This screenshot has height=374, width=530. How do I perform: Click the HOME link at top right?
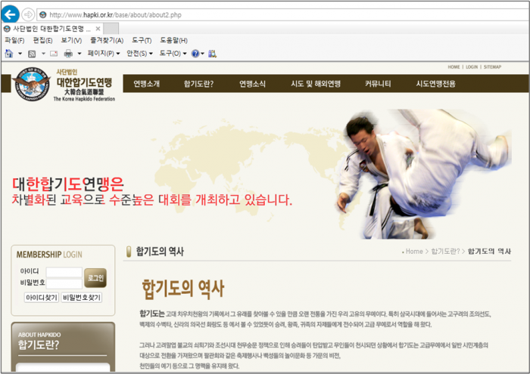coord(454,67)
